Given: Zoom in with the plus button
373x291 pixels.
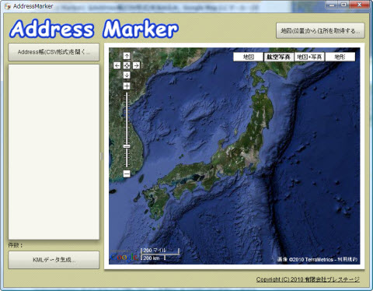Looking at the screenshot, I should pyautogui.click(x=127, y=86).
